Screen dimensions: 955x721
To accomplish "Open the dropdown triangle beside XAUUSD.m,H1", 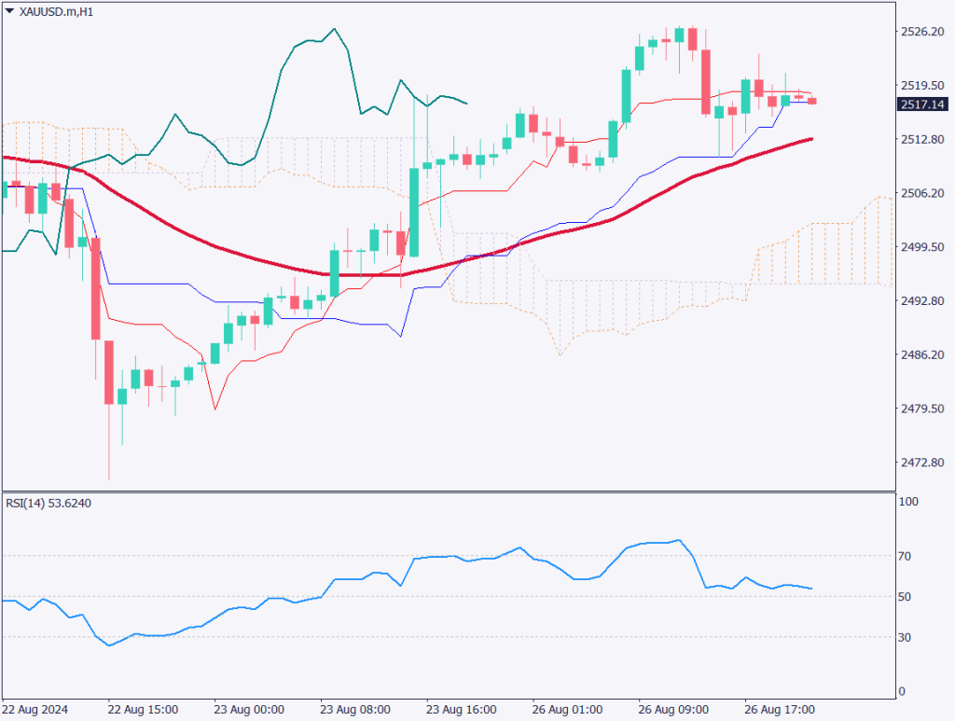I will (9, 12).
